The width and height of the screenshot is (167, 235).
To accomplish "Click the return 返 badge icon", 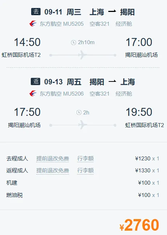I will (x=36, y=81).
